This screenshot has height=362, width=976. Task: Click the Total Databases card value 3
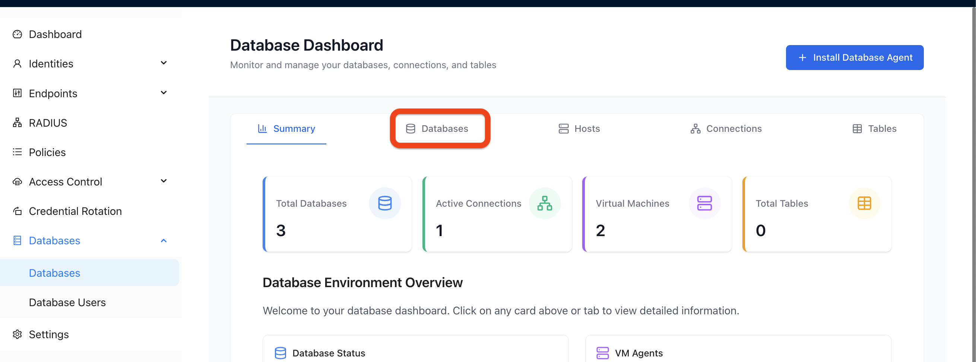coord(281,231)
